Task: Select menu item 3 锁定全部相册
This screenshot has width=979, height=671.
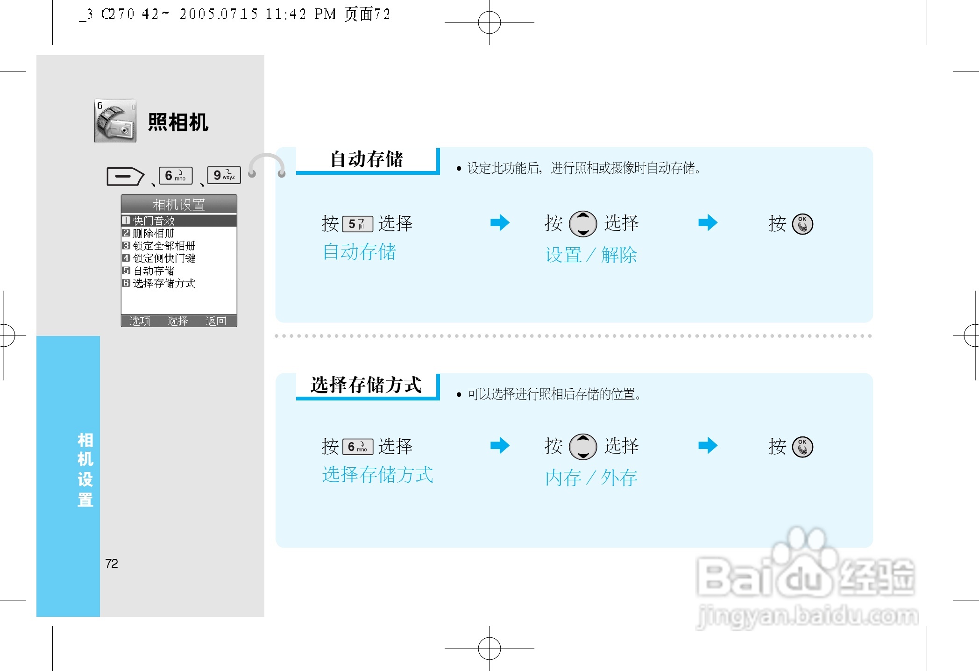Action: point(179,246)
